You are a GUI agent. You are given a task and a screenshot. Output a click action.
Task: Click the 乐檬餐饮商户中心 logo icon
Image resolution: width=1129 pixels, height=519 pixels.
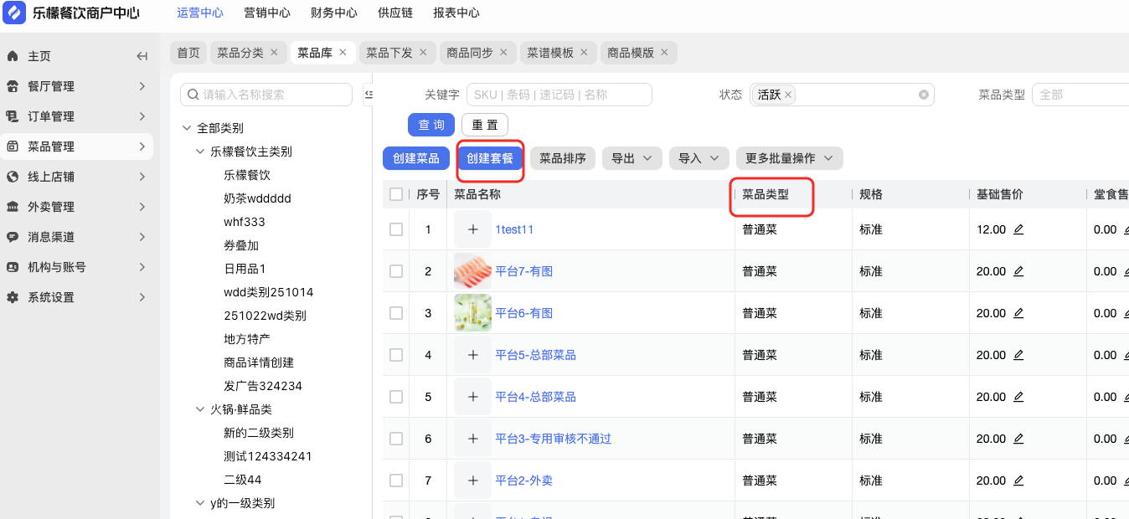pos(14,13)
